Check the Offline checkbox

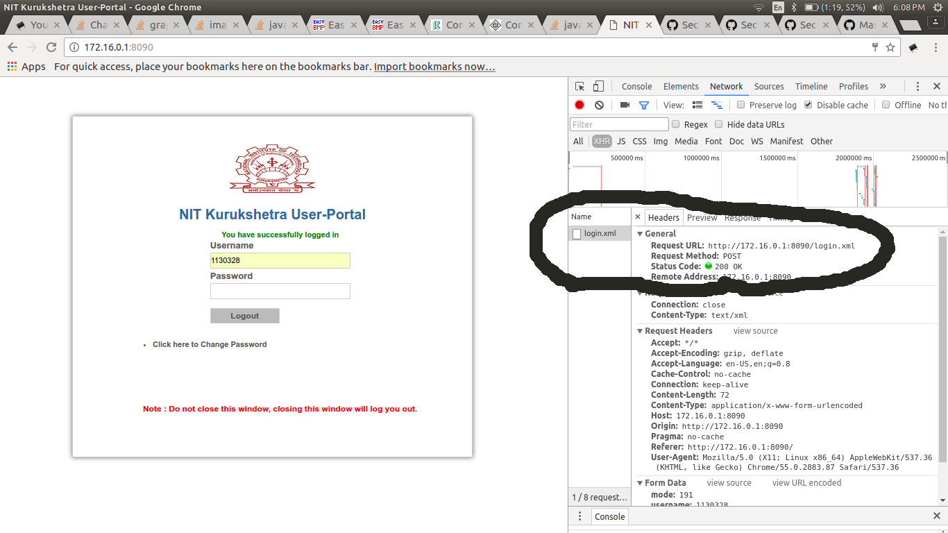[886, 105]
